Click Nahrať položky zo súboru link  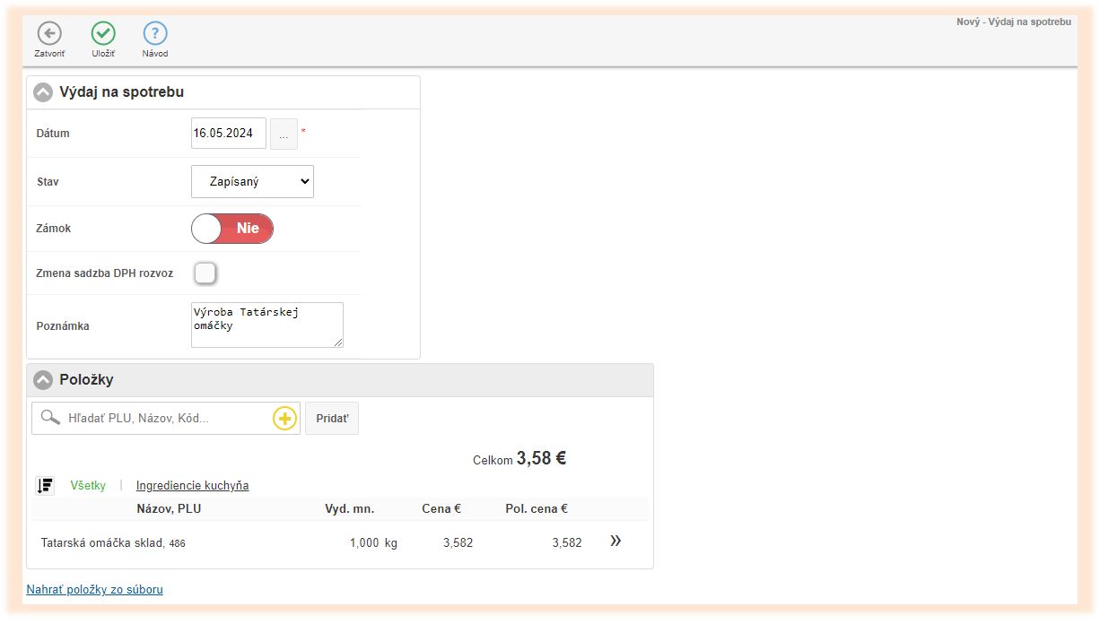[x=95, y=590]
